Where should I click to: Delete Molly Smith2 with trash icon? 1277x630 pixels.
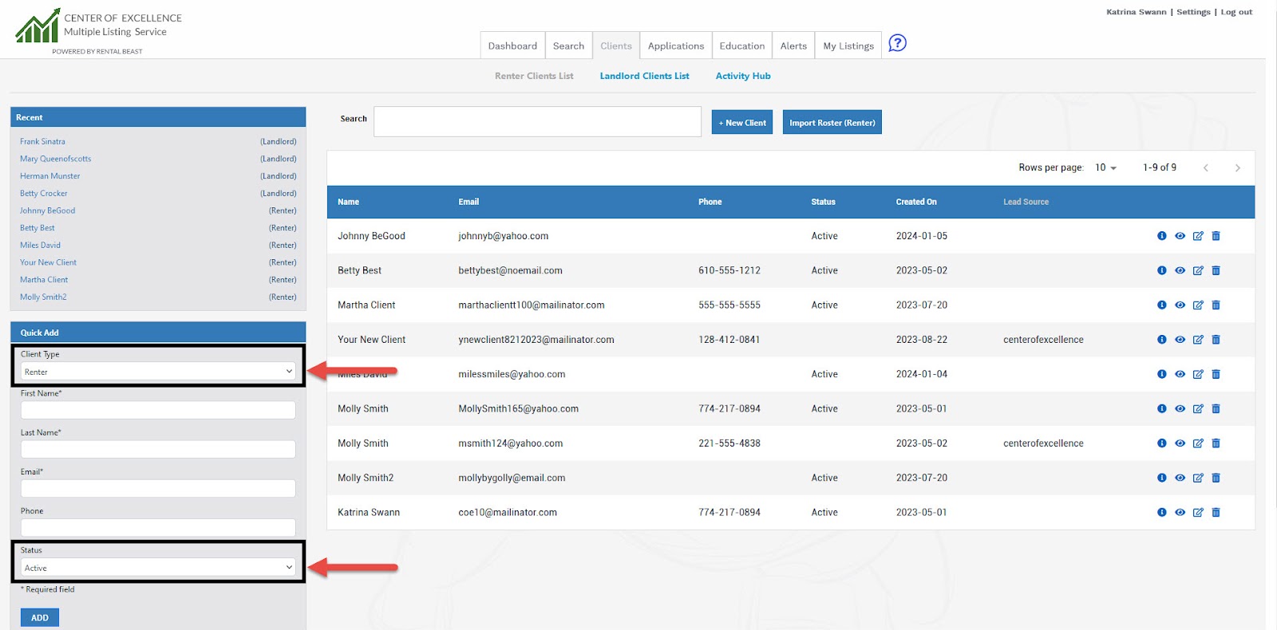click(x=1216, y=478)
